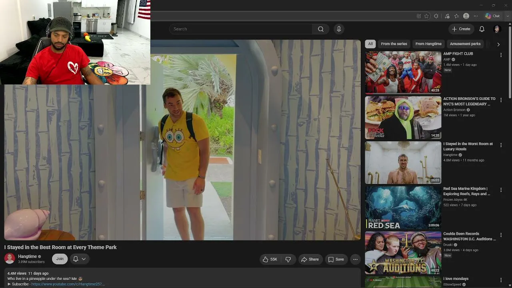Click the AMP FIGHT CLUB video title
The width and height of the screenshot is (512, 288).
[458, 54]
